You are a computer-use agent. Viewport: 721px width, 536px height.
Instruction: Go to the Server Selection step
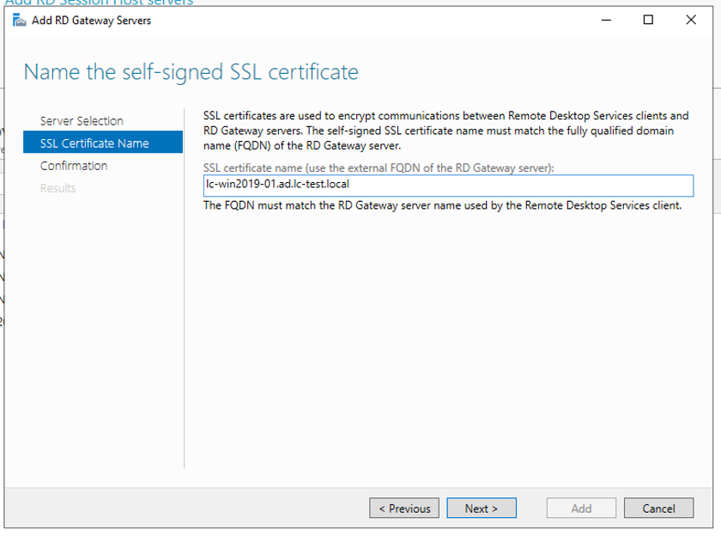(x=82, y=121)
